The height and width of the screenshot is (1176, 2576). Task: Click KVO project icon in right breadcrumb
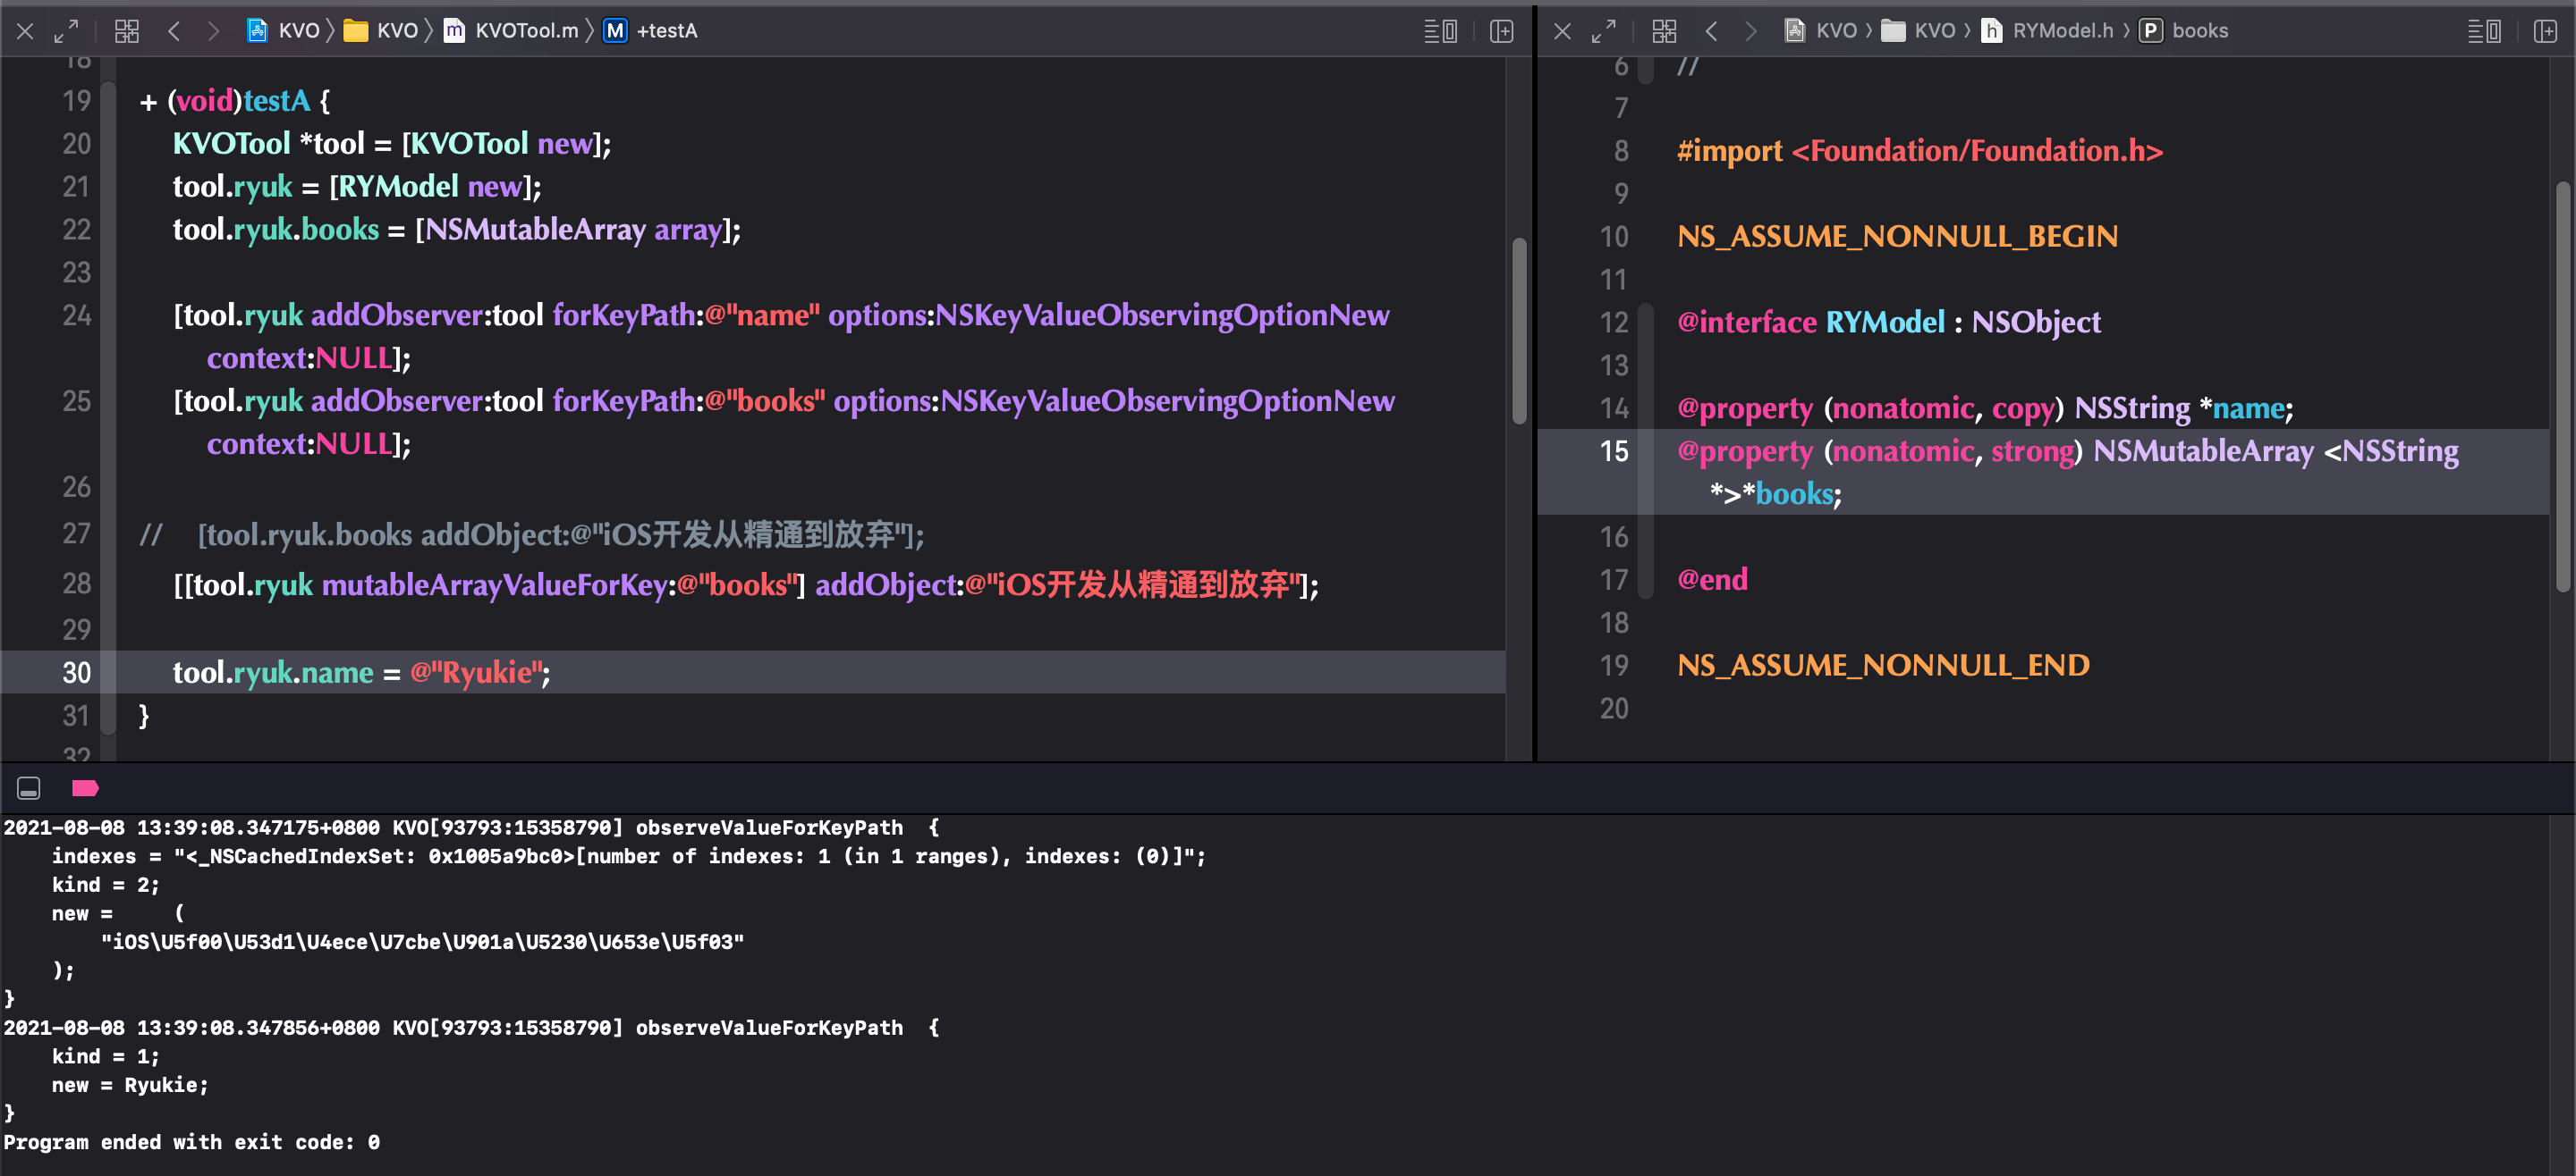click(1795, 31)
